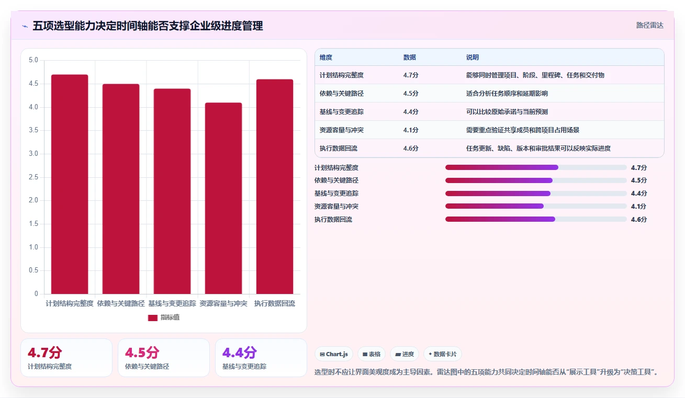The width and height of the screenshot is (685, 398).
Task: Click table data cell 4.1分
Action: coord(411,130)
